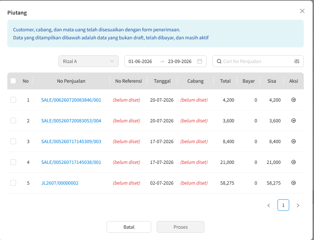Check row 5 JL2607/00000002

13,183
